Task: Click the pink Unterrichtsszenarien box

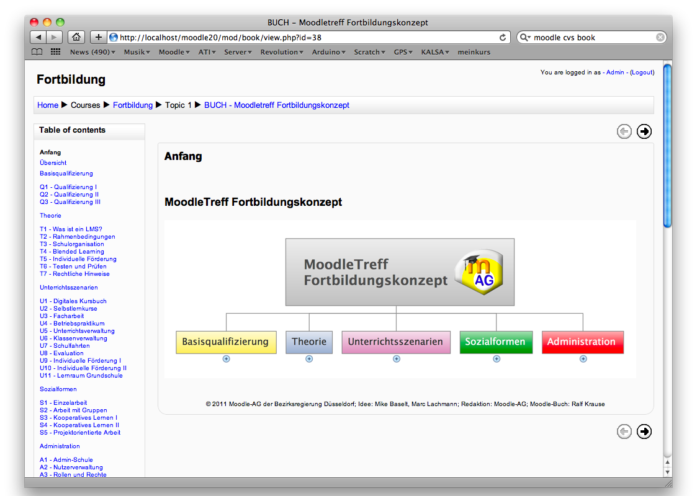Action: tap(396, 342)
